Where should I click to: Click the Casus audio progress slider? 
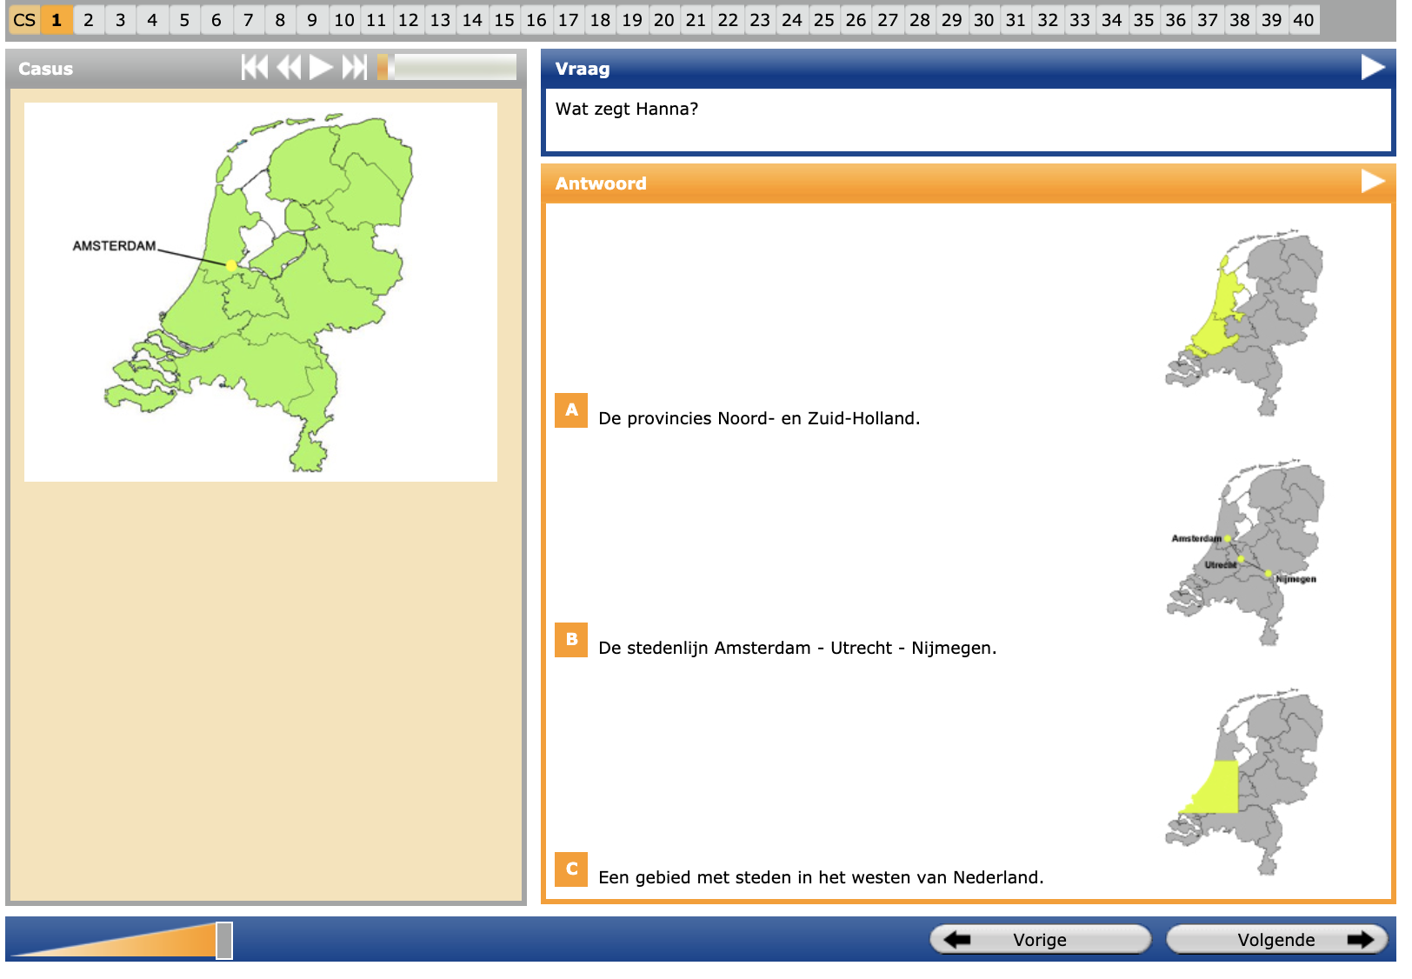tap(448, 68)
